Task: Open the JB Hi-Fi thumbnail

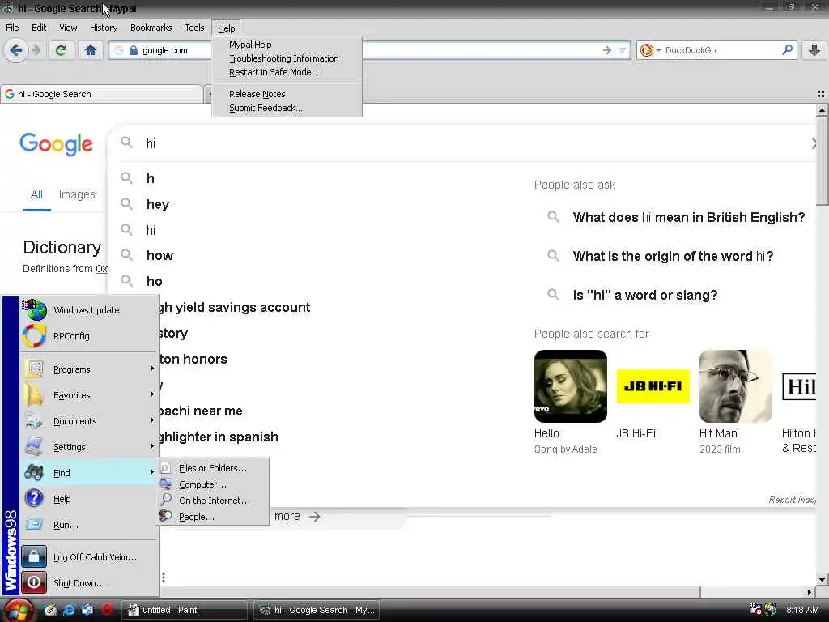Action: 653,386
